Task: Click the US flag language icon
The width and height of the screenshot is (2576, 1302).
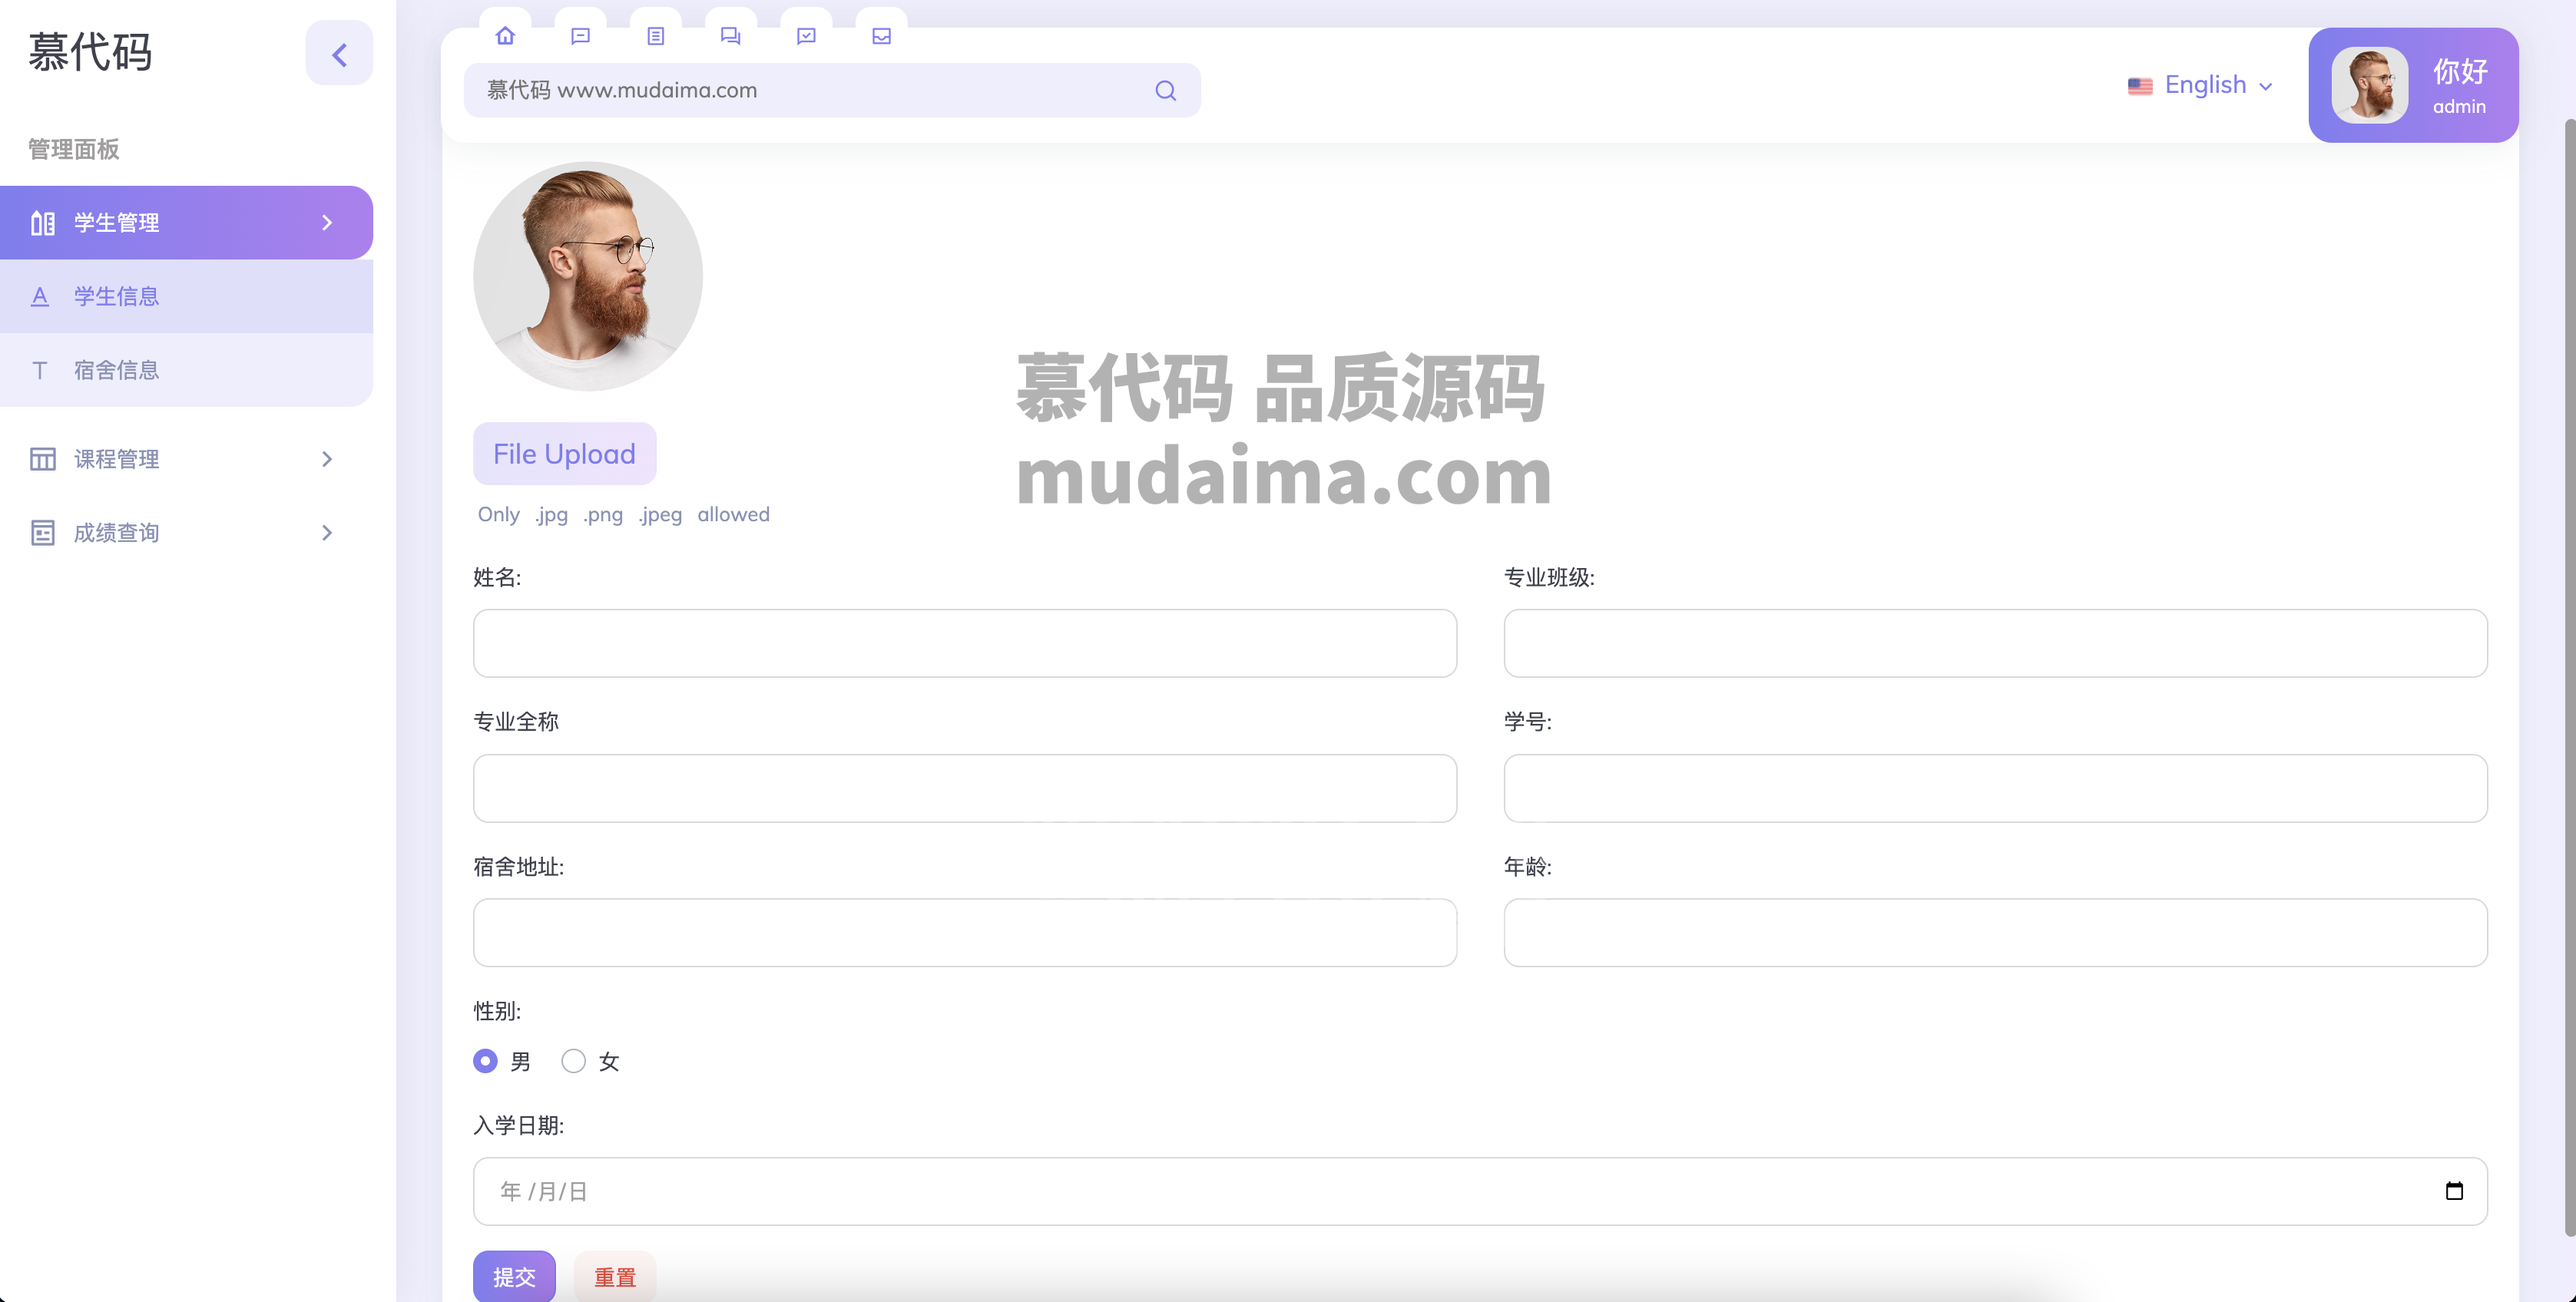Action: (2140, 86)
